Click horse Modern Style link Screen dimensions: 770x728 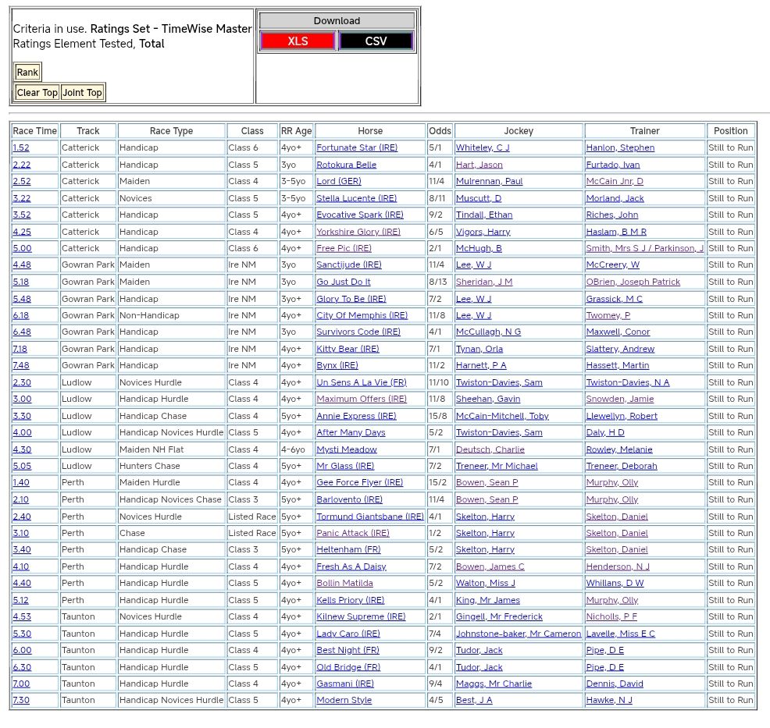[x=344, y=701]
